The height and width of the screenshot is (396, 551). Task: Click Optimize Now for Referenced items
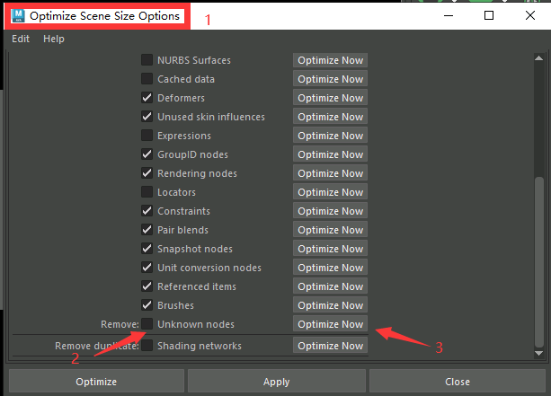tap(330, 286)
